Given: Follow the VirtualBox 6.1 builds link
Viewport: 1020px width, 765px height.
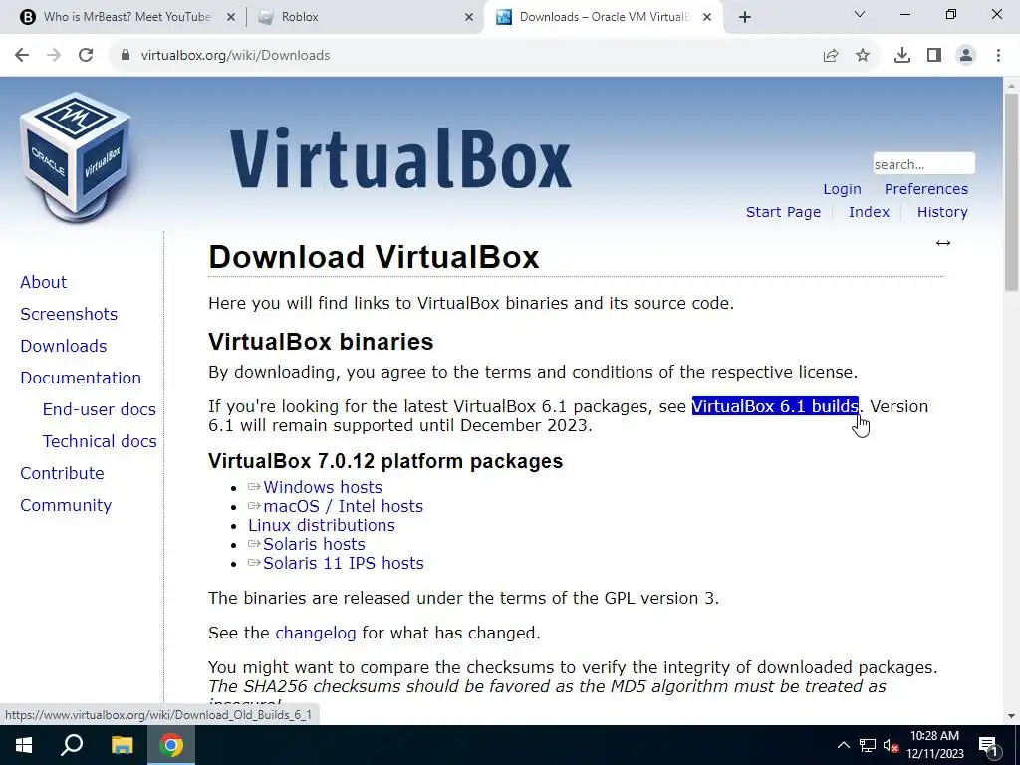Looking at the screenshot, I should point(775,406).
